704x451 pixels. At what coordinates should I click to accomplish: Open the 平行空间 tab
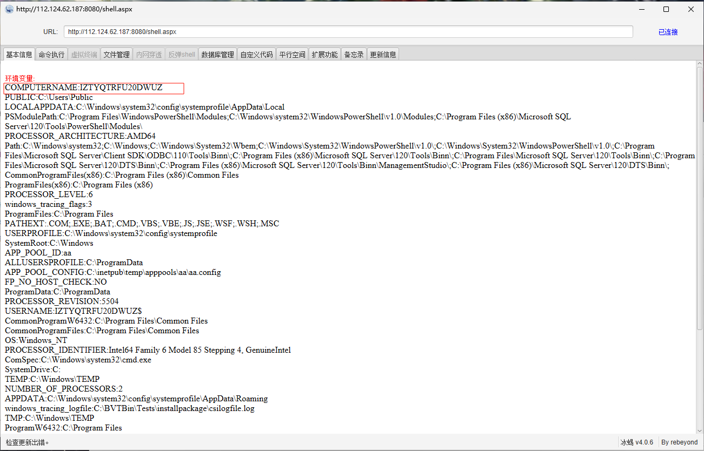[x=293, y=55]
